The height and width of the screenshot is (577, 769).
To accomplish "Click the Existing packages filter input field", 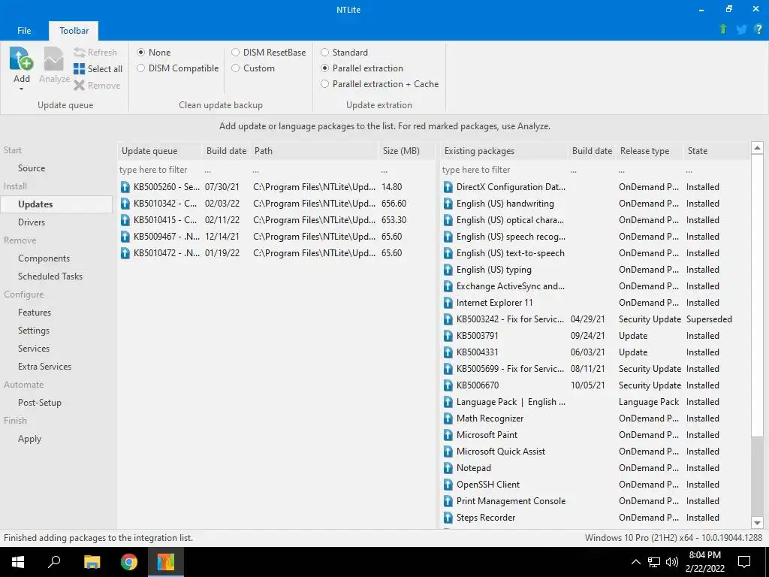I will click(x=504, y=170).
